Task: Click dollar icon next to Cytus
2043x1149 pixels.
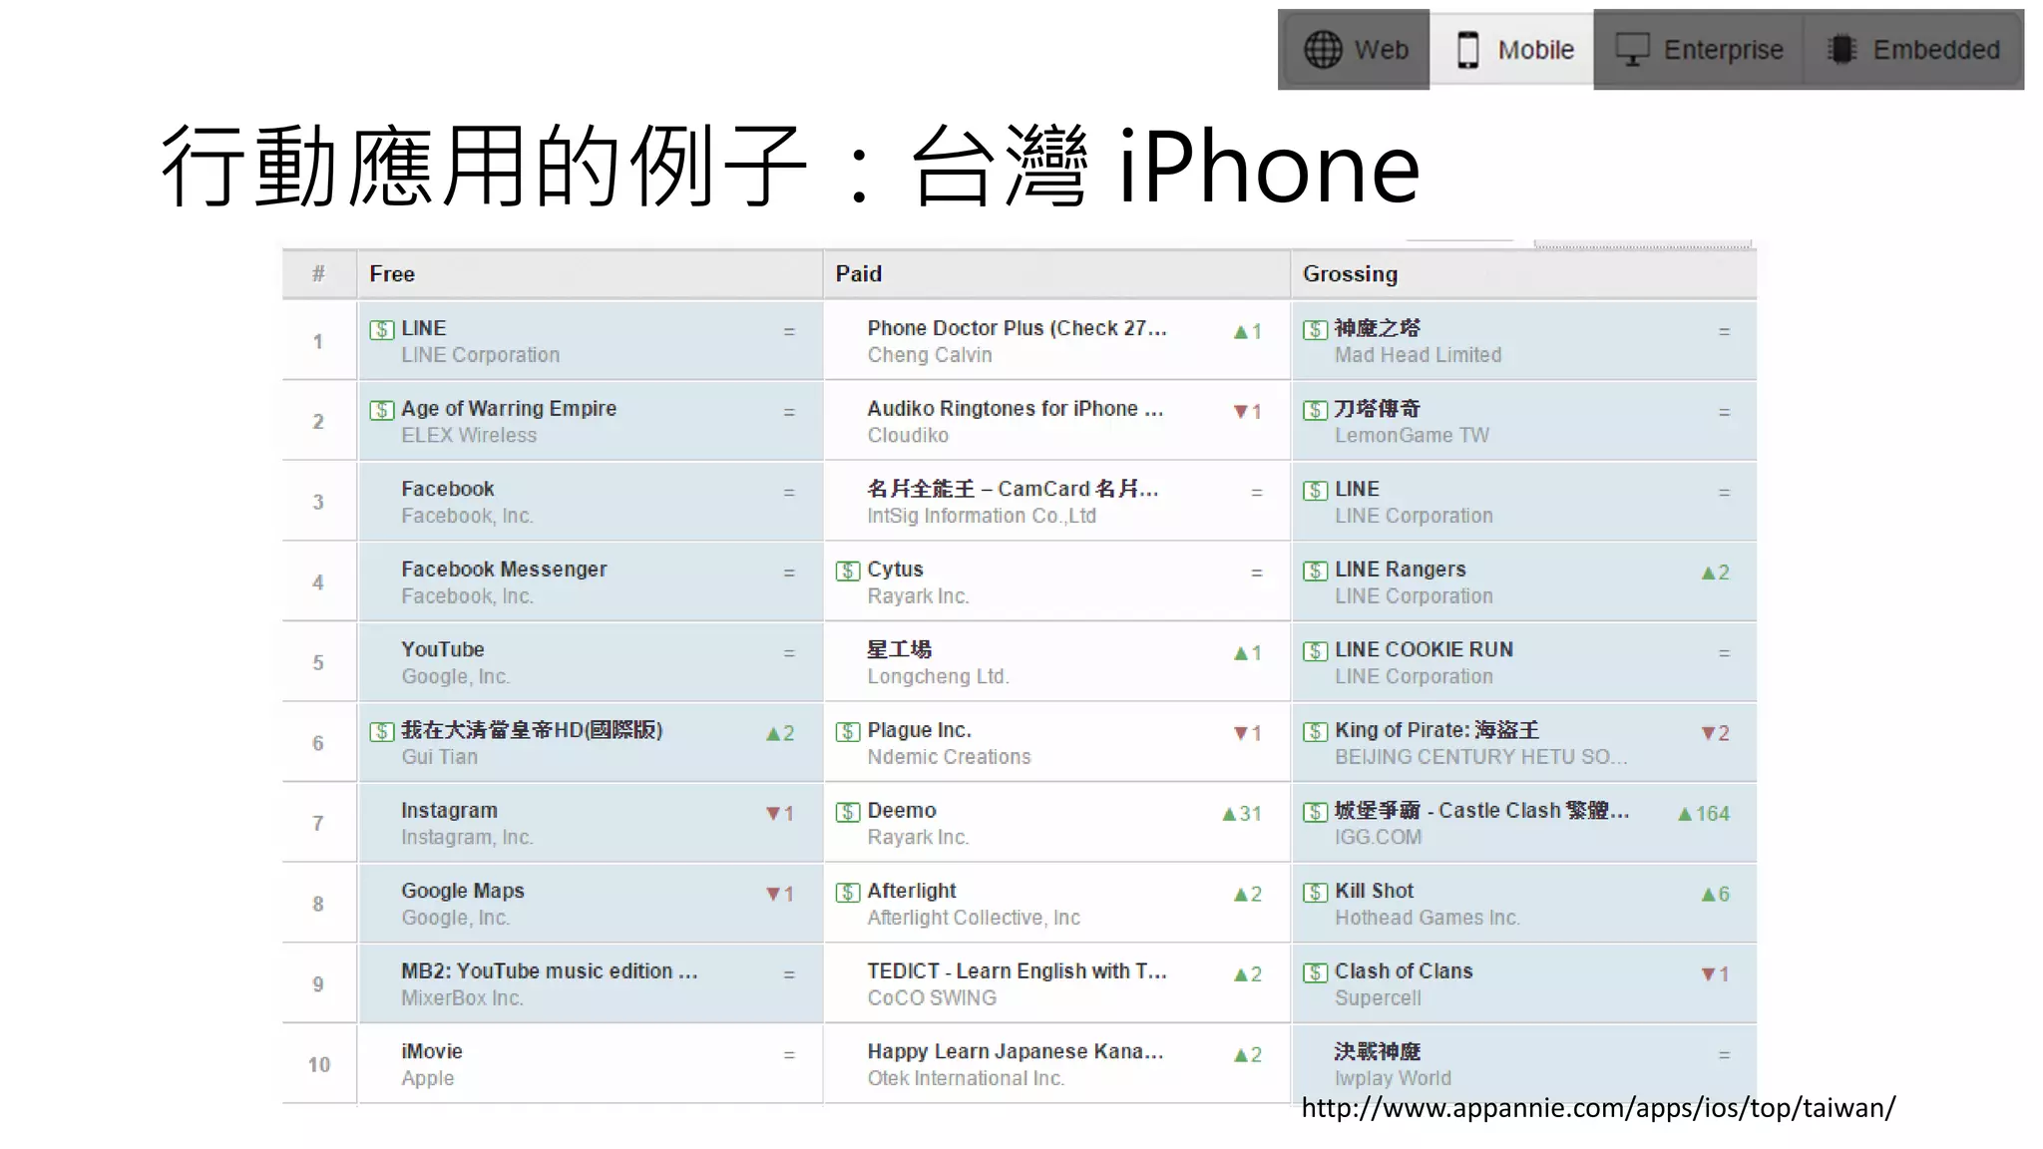Action: coord(848,571)
